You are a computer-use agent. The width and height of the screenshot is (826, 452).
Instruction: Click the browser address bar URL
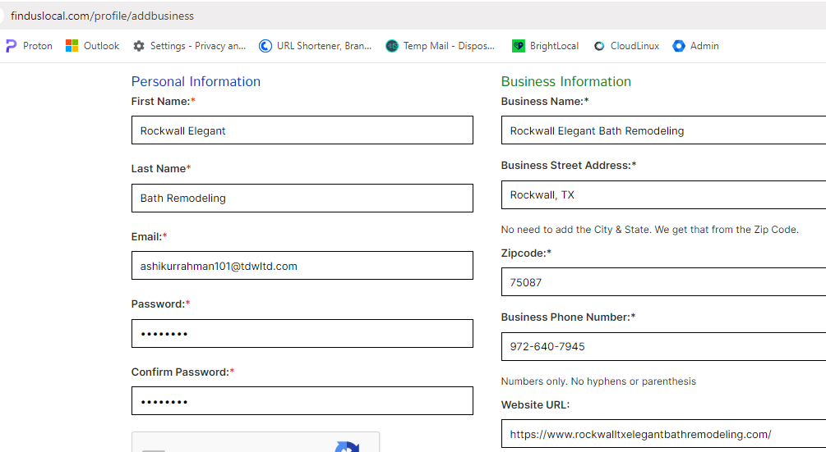[x=102, y=16]
